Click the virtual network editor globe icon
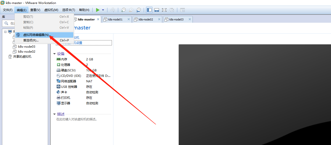This screenshot has height=145, width=331. click(18, 35)
